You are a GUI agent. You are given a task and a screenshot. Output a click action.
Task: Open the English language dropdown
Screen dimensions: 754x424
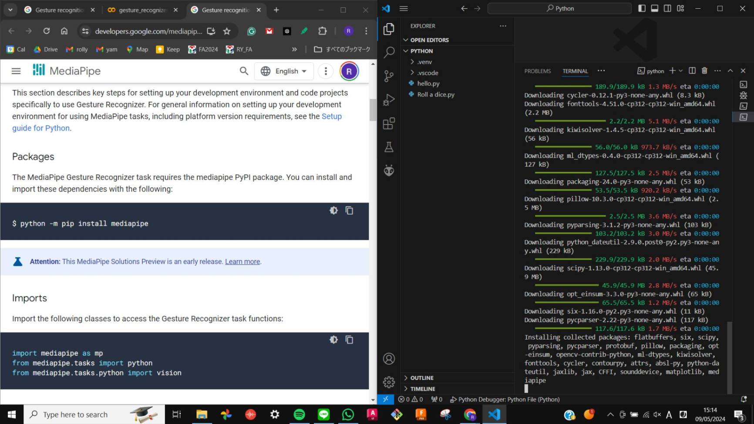284,71
